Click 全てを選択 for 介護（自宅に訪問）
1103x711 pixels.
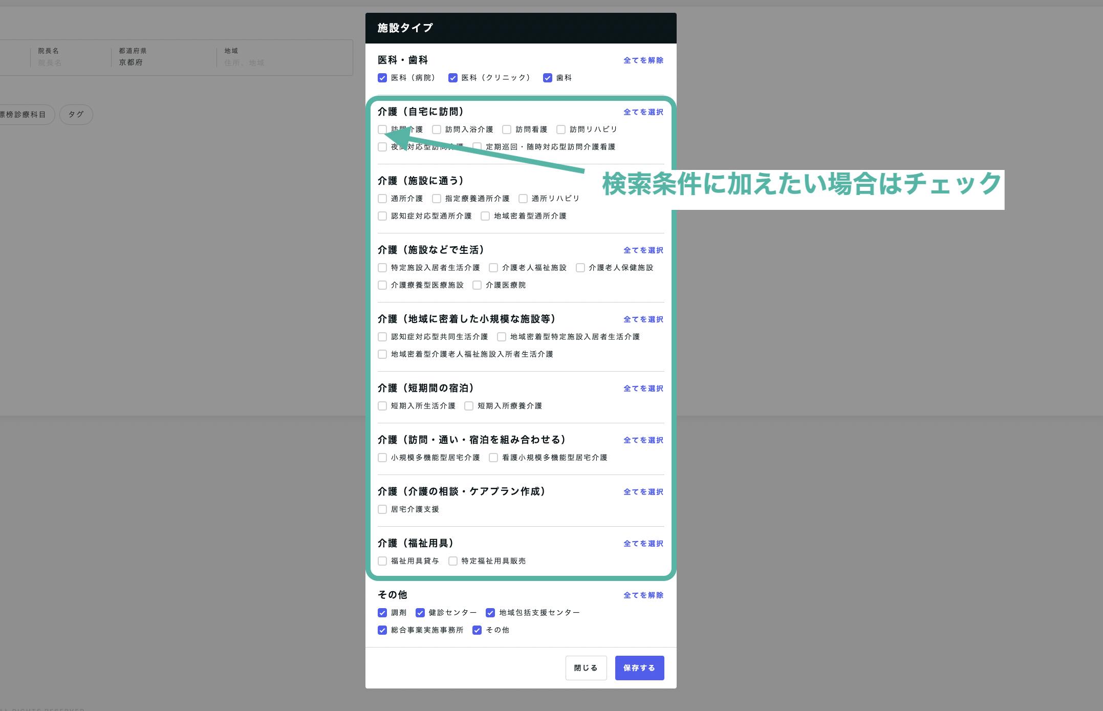643,112
